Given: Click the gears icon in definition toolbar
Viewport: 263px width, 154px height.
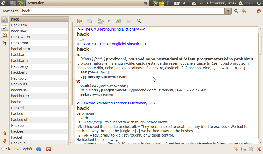Looking at the screenshot, I should [100, 21].
